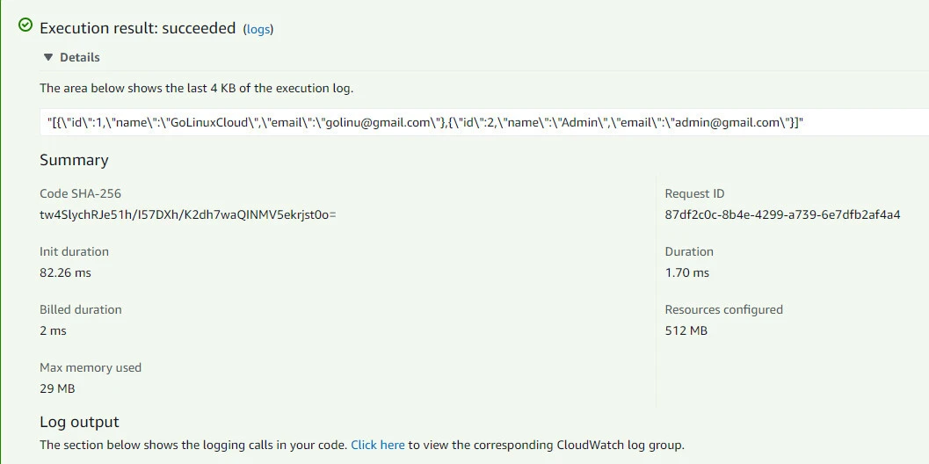Click the Duration value 1.70 ms
This screenshot has width=929, height=464.
click(x=686, y=272)
